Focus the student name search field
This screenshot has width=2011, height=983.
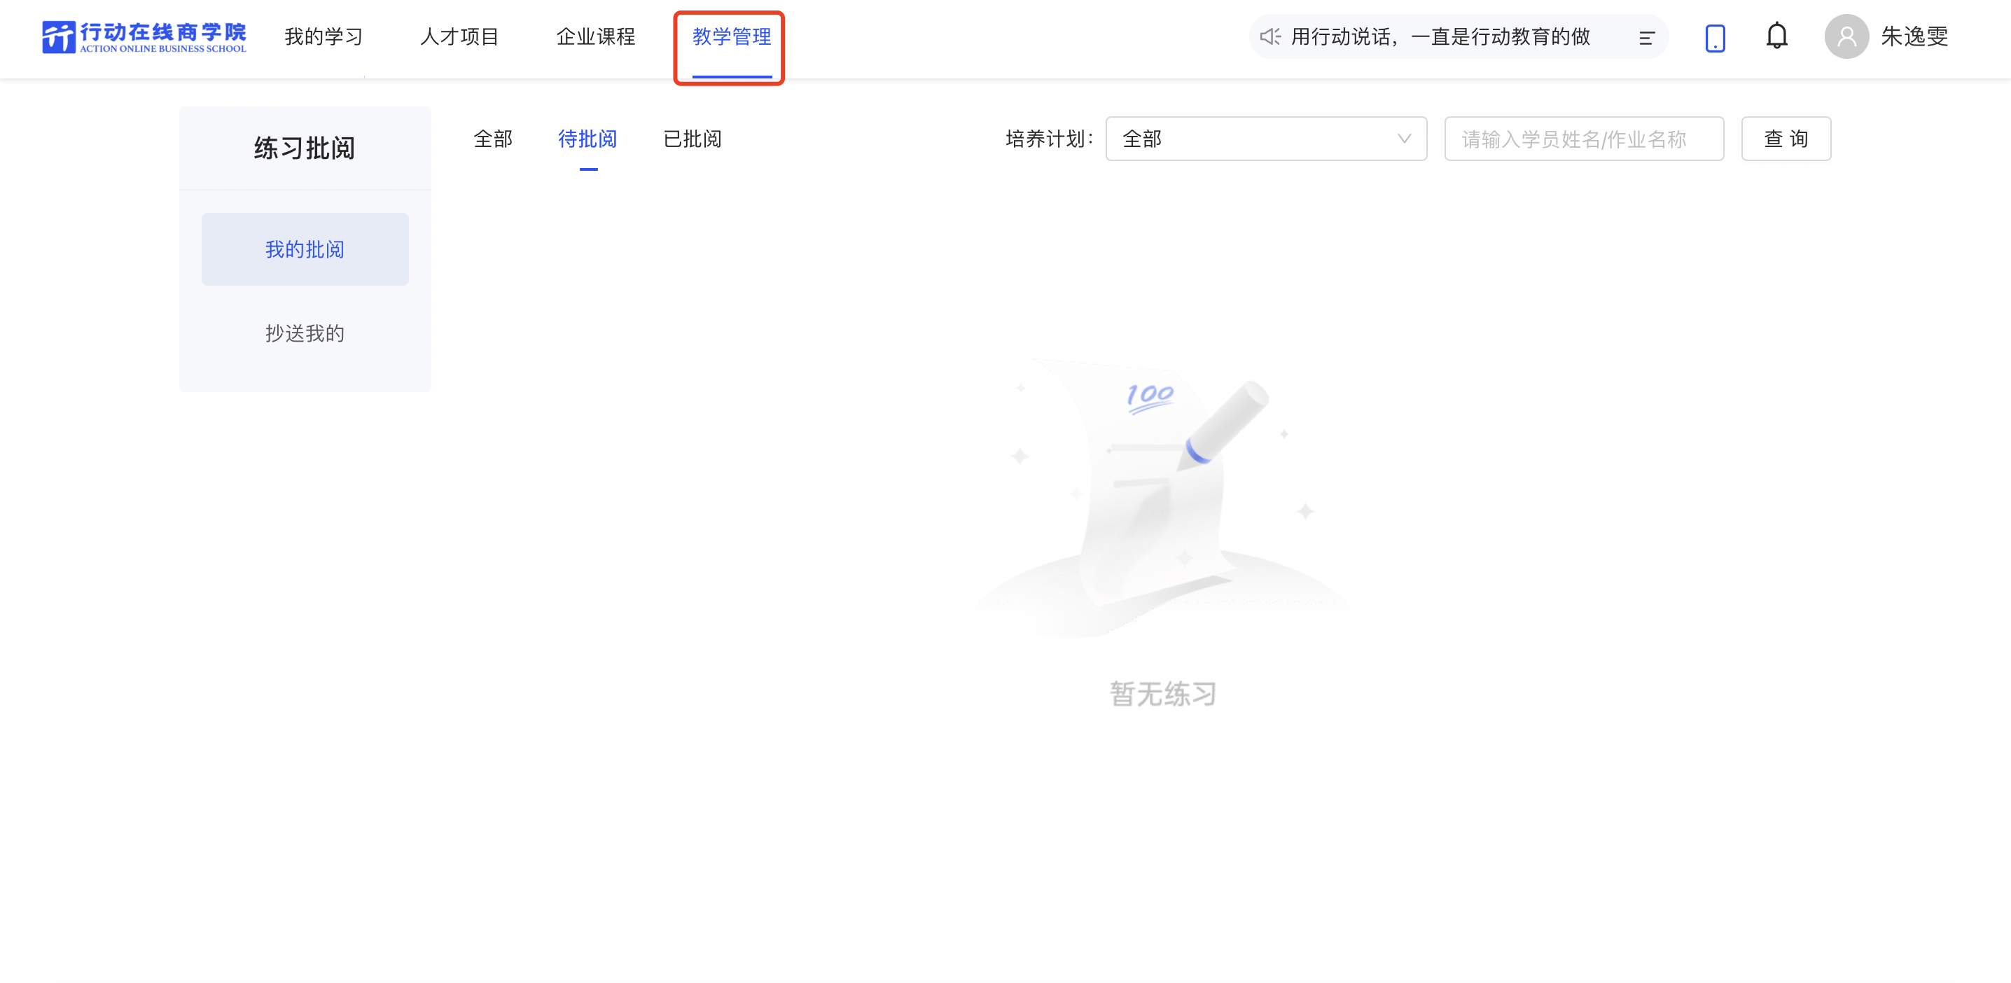pyautogui.click(x=1582, y=139)
